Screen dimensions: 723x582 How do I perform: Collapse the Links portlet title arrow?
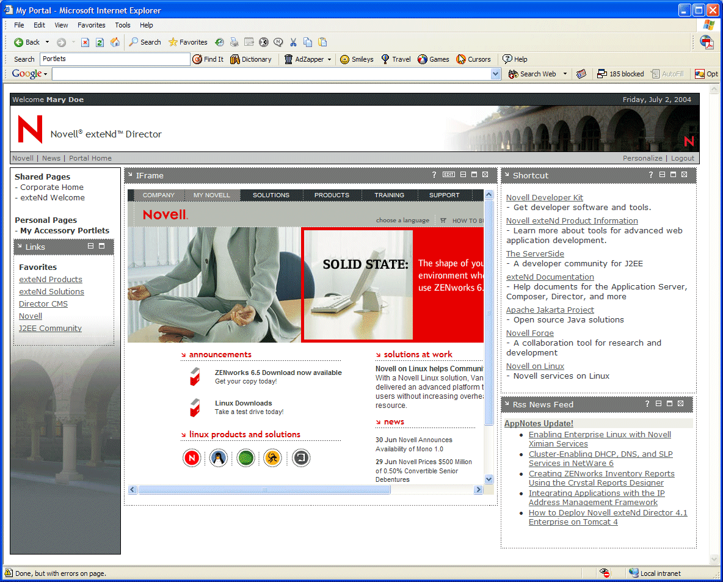click(x=20, y=246)
